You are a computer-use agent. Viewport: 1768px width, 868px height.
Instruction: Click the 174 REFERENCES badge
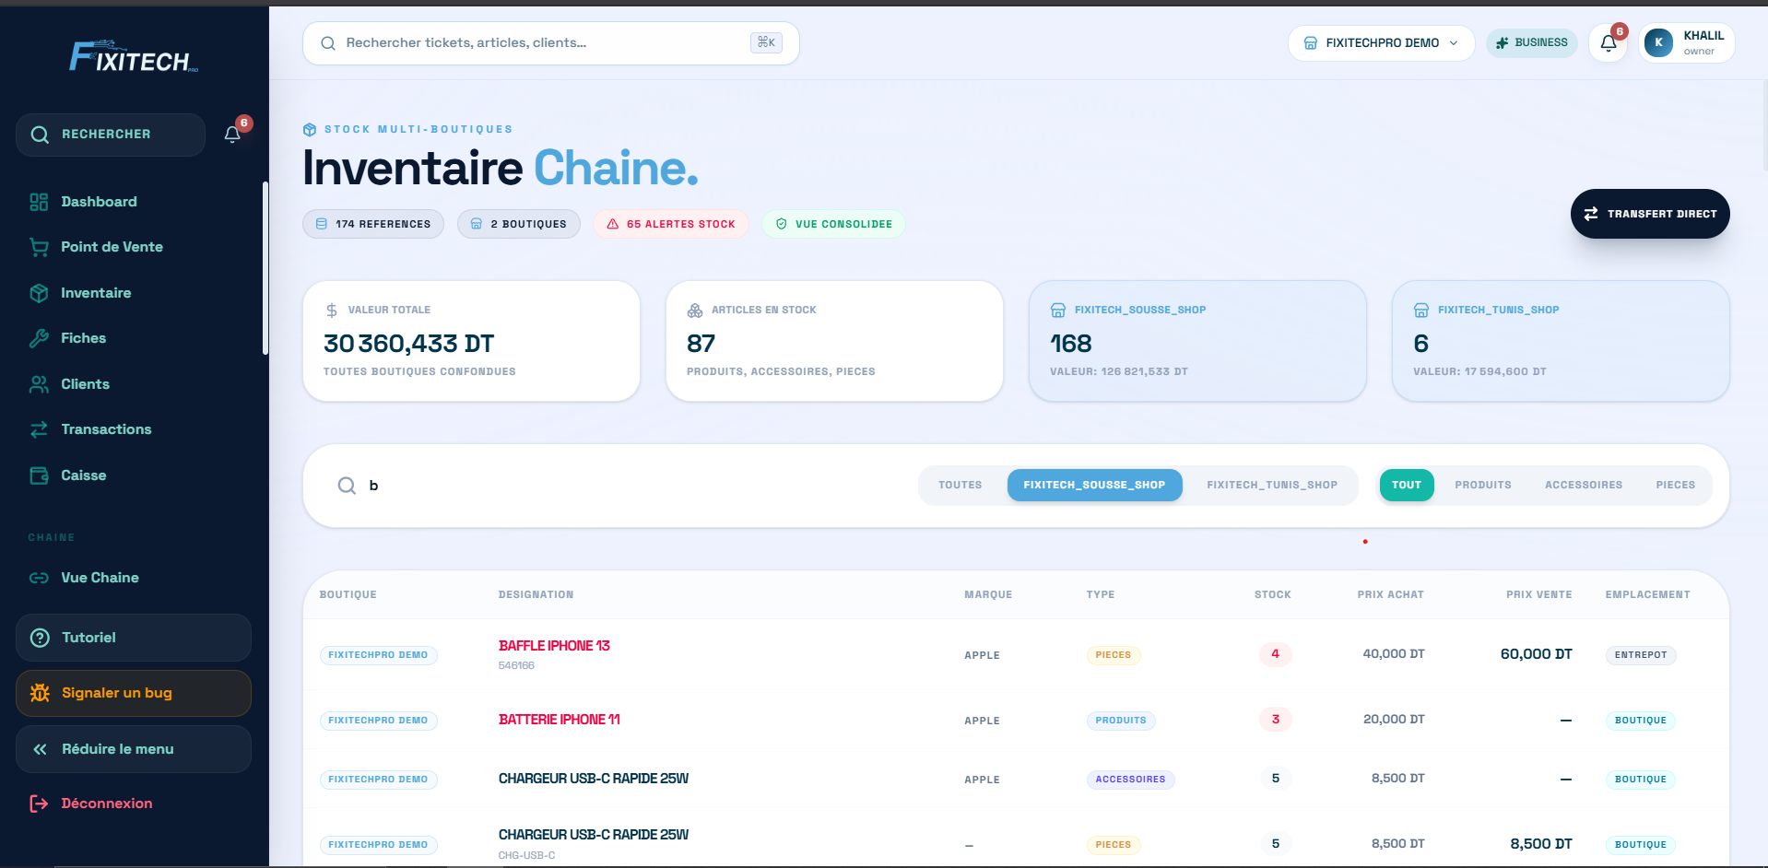click(373, 224)
